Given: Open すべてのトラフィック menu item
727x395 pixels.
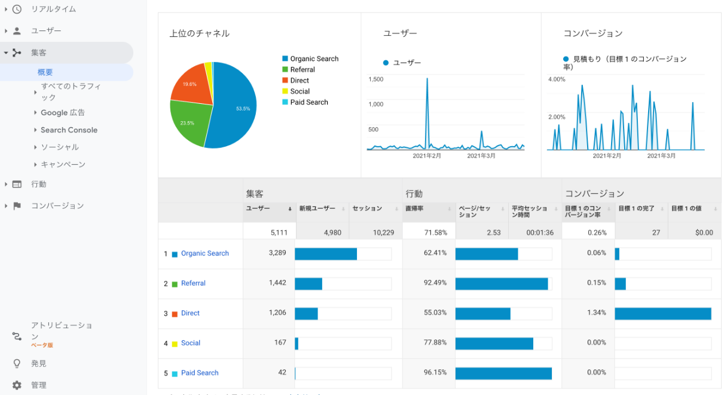Looking at the screenshot, I should (x=70, y=91).
